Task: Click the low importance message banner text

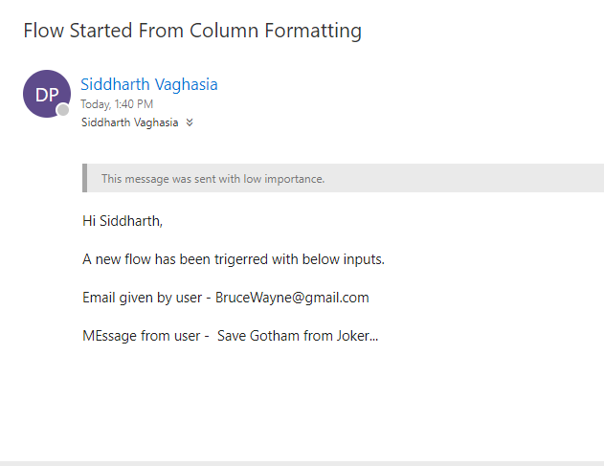Action: (x=213, y=179)
